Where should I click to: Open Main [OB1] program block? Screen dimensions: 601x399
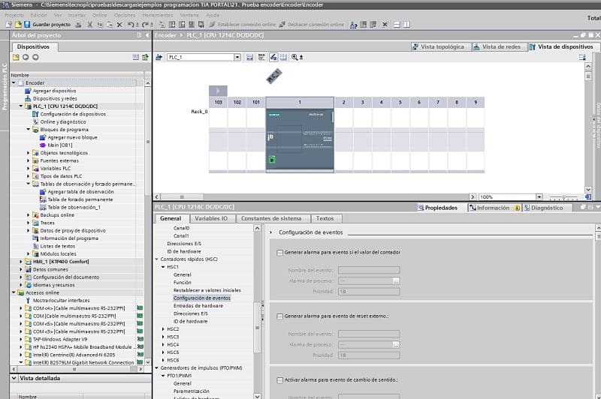coord(57,145)
